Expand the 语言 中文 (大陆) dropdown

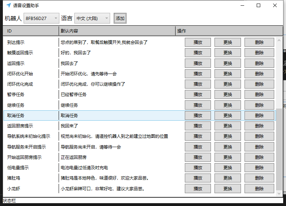tap(92, 18)
